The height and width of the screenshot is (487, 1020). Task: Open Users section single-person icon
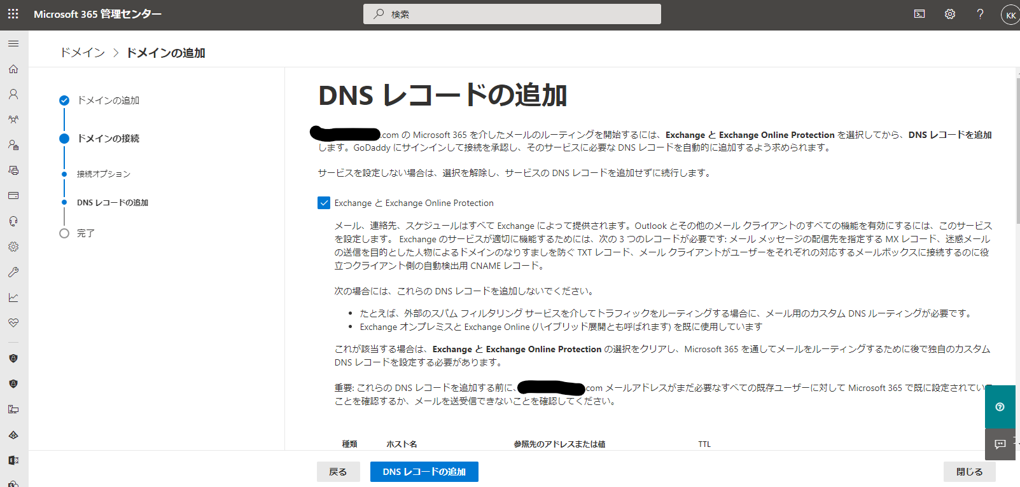click(x=13, y=94)
